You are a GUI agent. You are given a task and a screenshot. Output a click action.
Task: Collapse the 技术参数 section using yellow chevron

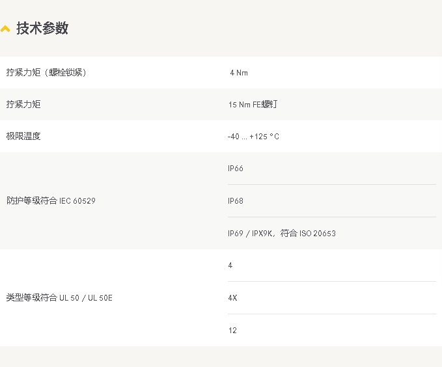[5, 29]
